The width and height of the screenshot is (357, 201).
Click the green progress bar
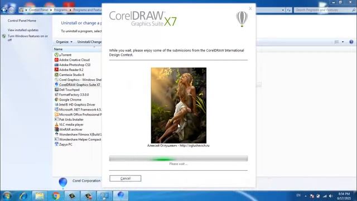click(178, 159)
